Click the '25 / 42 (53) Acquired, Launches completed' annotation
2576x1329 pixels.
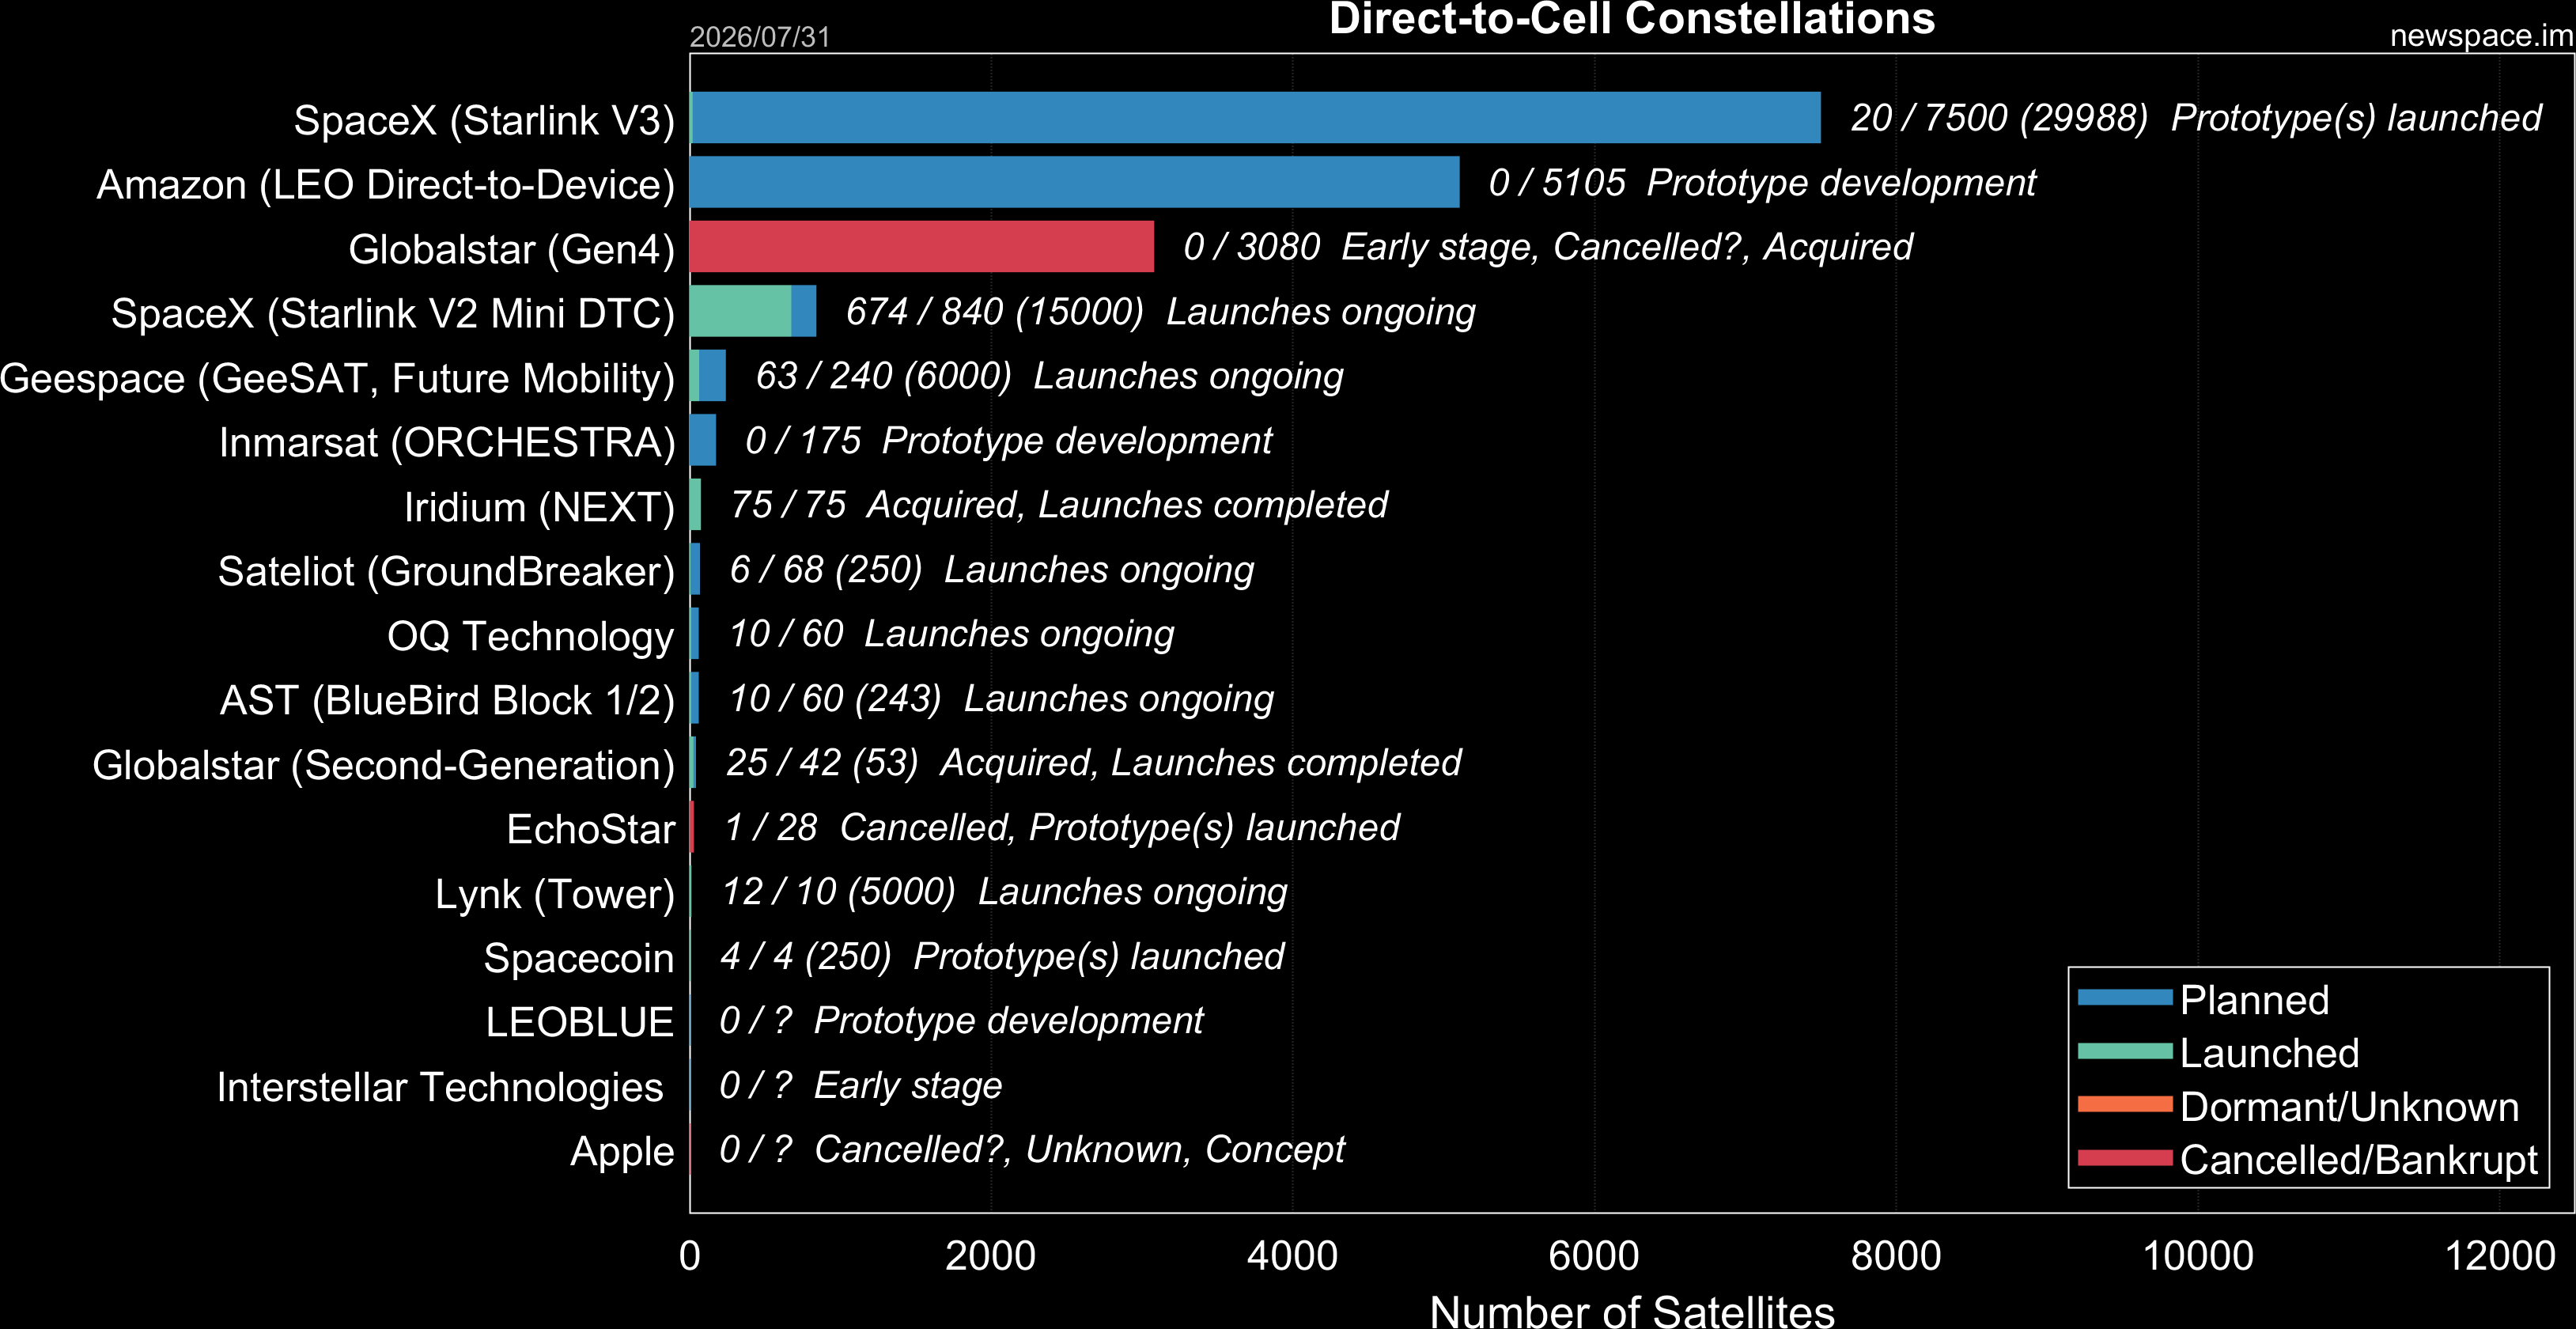point(1093,763)
